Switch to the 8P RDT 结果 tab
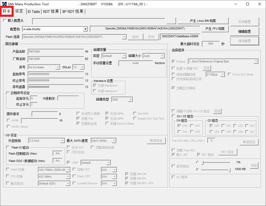 point(73,12)
